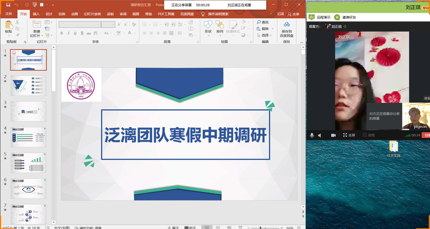Switch to reading view in the status bar
430x229 pixels.
pyautogui.click(x=228, y=227)
